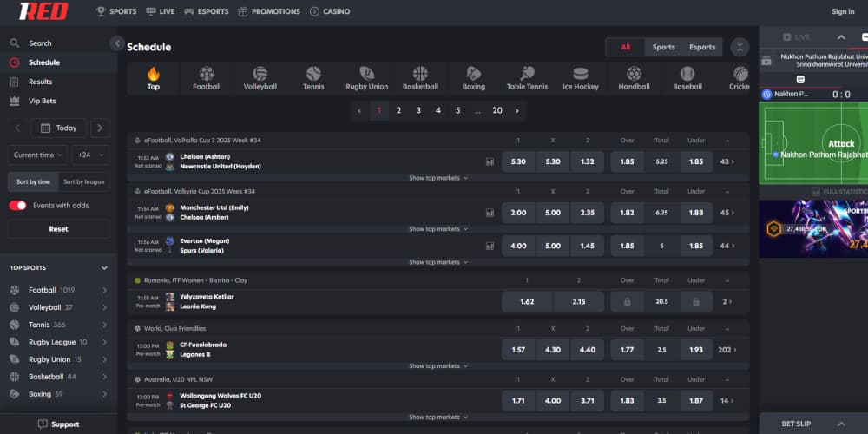Screen dimensions: 868x434
Task: Go to schedule page 2
Action: click(x=398, y=111)
